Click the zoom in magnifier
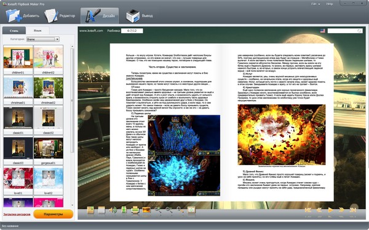369x230 pixels. point(157,210)
